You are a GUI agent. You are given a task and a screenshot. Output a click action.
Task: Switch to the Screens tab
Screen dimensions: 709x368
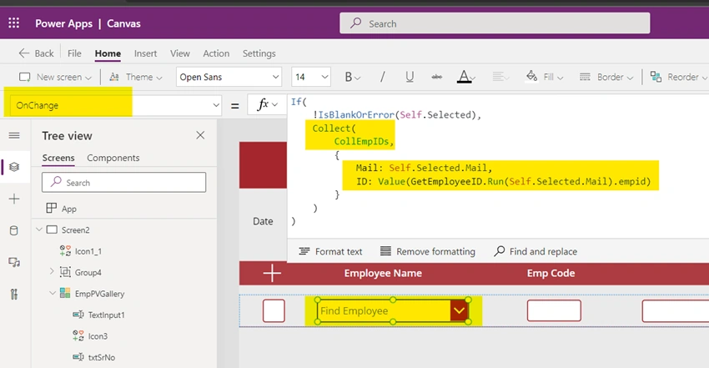point(58,158)
